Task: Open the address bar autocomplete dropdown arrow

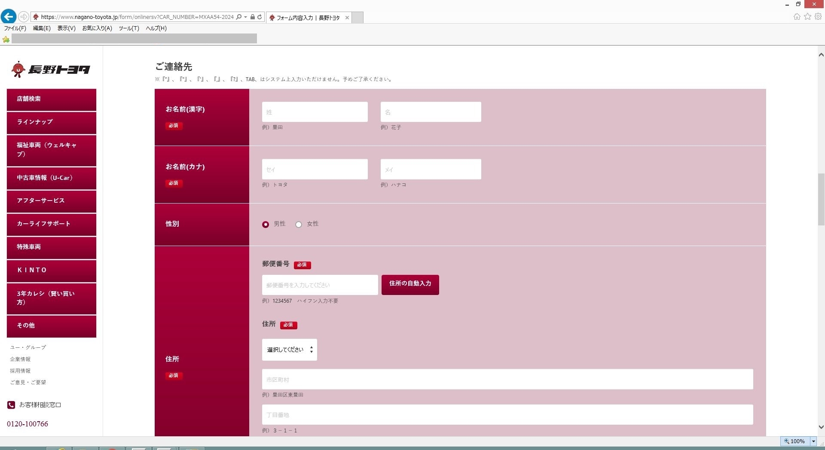Action: (x=245, y=17)
